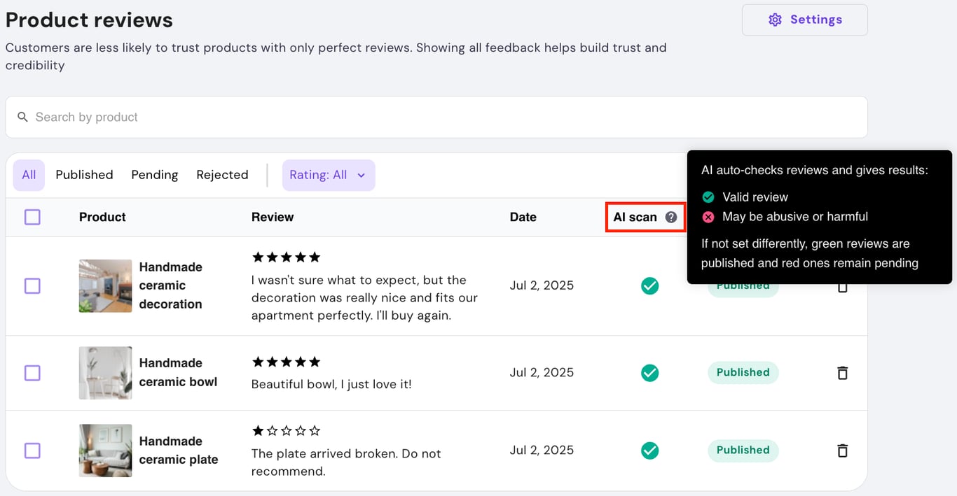
Task: Click the gear icon inside the Settings button
Action: [775, 20]
